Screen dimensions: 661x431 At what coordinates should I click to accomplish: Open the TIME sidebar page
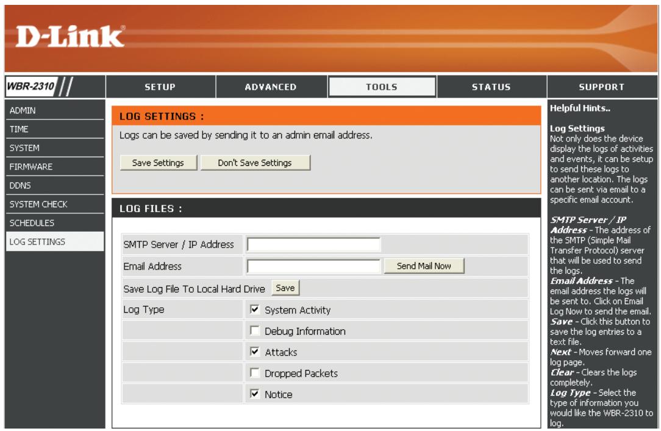[55, 129]
